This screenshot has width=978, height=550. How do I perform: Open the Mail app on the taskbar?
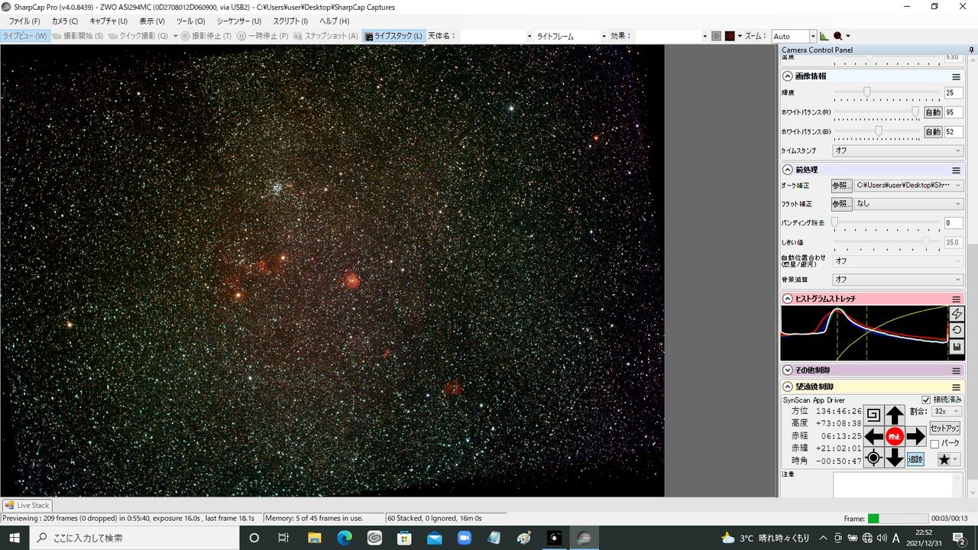(x=434, y=538)
